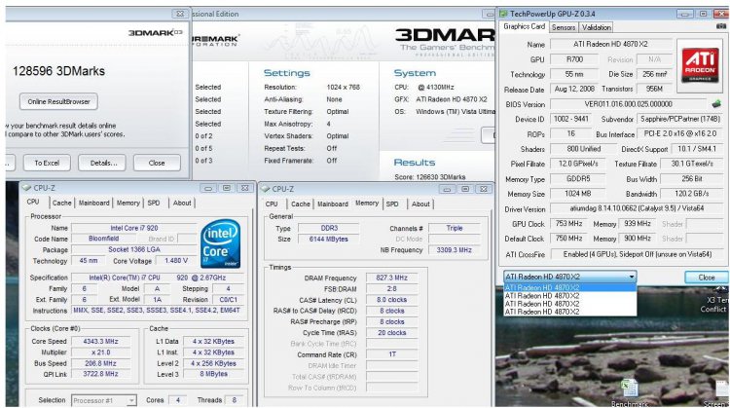Select the Graphics Card tab in GPU-Z
This screenshot has height=408, width=730.
525,26
